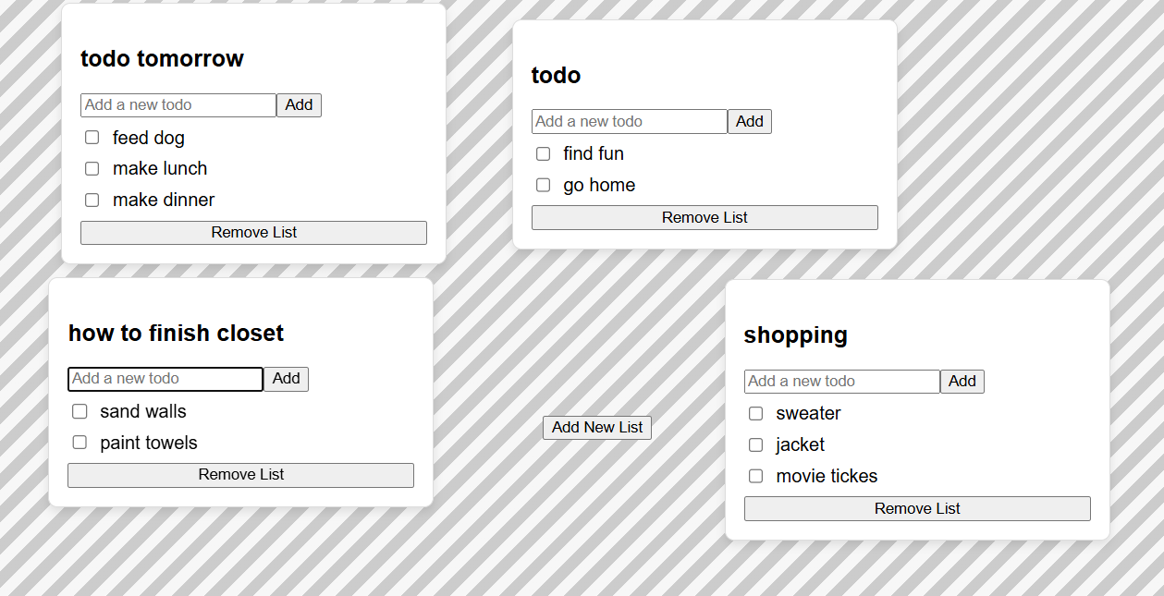Click Add in 'how to finish closet'
This screenshot has height=596, width=1164.
[287, 379]
